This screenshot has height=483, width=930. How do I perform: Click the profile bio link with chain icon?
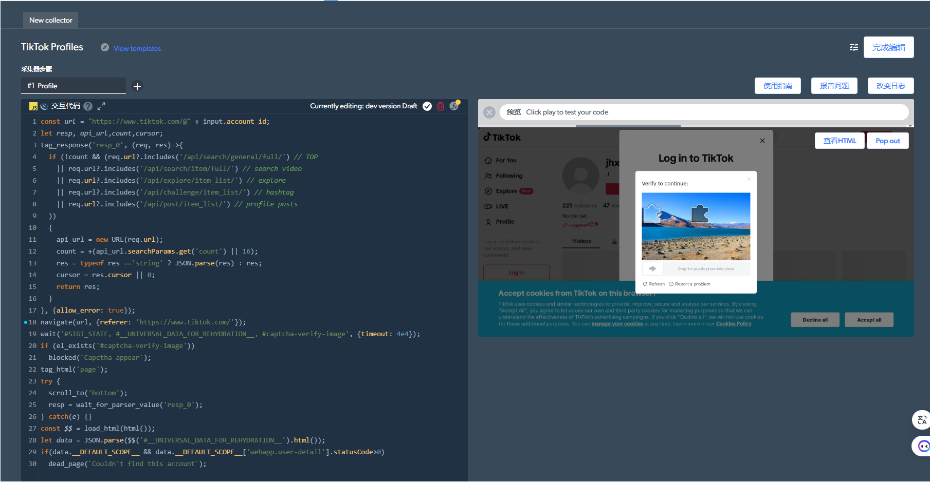580,224
